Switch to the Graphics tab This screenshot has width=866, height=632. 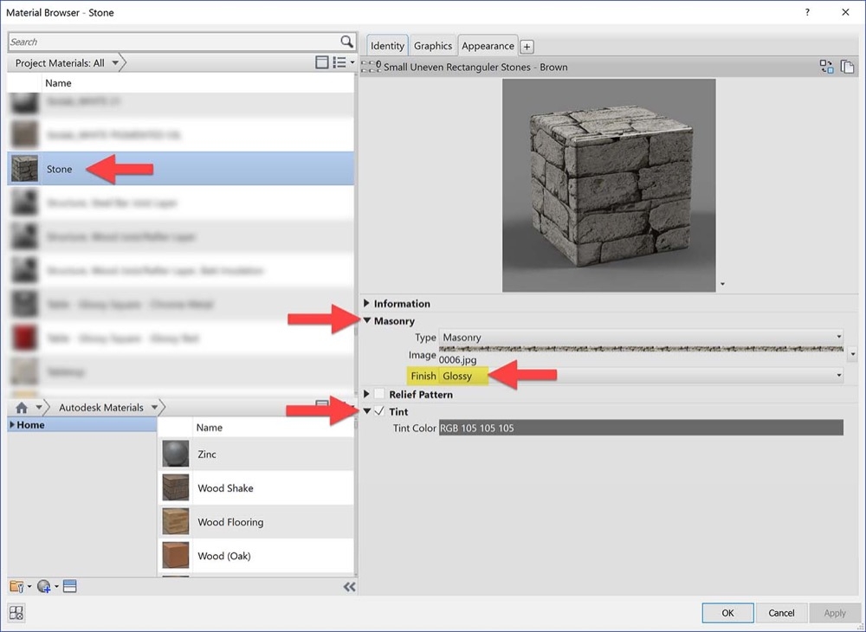click(433, 45)
